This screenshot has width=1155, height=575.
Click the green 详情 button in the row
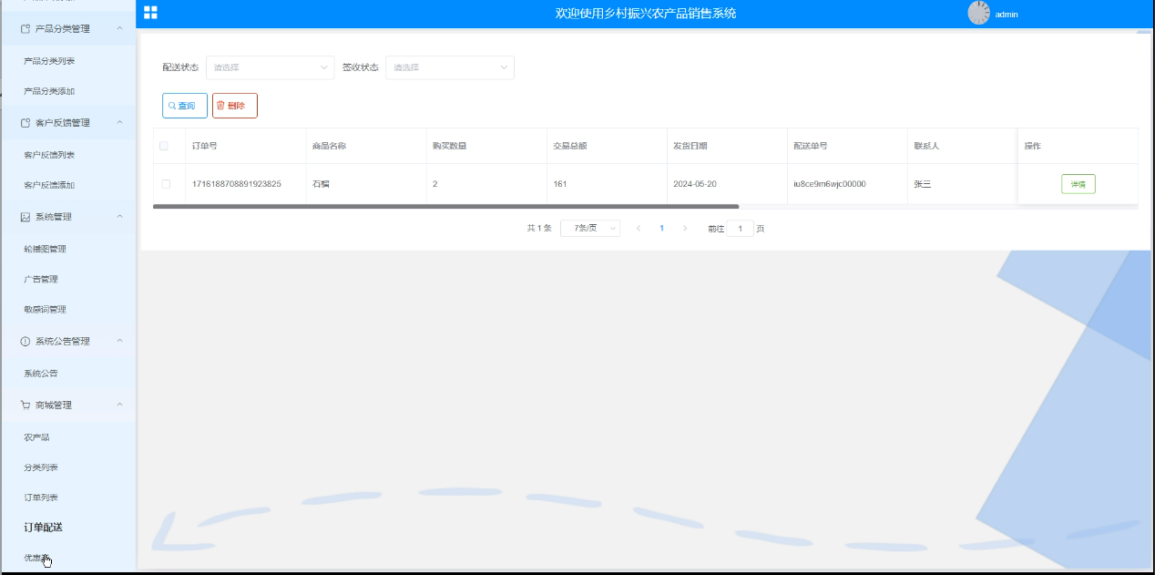point(1078,184)
